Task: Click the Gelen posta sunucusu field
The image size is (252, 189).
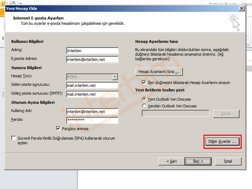Action: coord(92,85)
